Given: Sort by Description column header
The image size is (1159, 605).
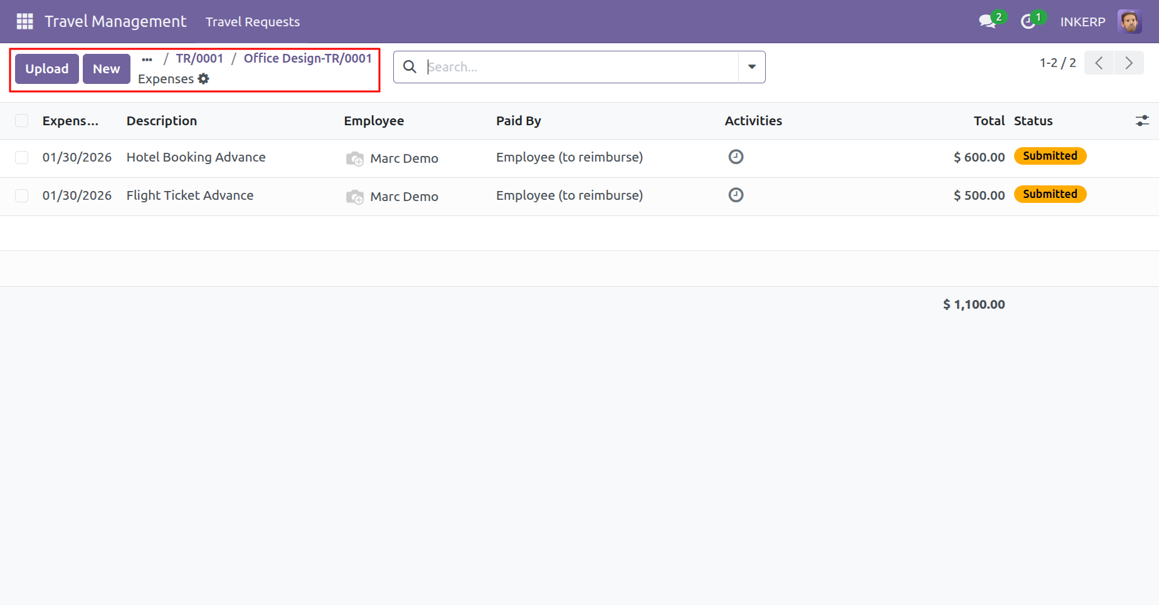Looking at the screenshot, I should (x=162, y=121).
